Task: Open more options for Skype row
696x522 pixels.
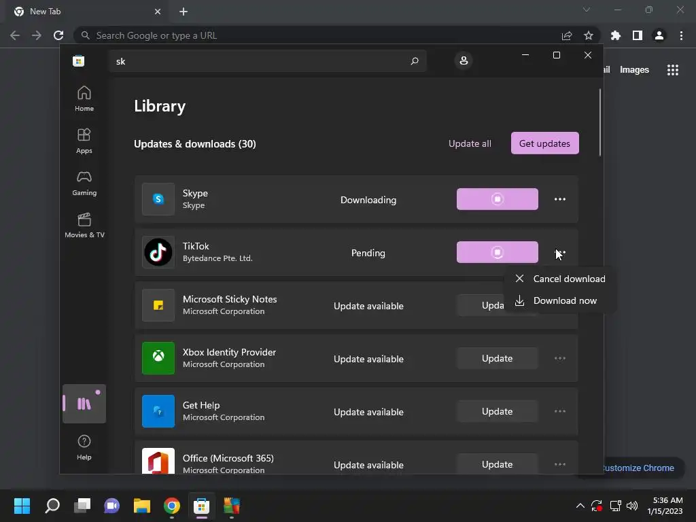Action: [560, 199]
